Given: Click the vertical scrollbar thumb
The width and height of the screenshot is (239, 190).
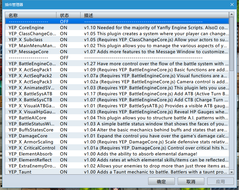Looking at the screenshot, I should (231, 44).
